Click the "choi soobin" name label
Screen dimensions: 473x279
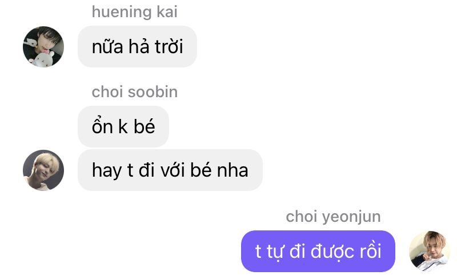pos(135,92)
